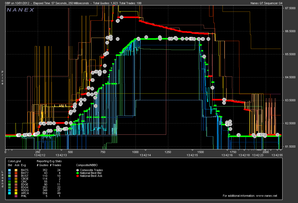Image resolution: width=298 pixels, height=203 pixels.
Task: Click the EDGE ask color swatch
Action: pyautogui.click(x=16, y=184)
